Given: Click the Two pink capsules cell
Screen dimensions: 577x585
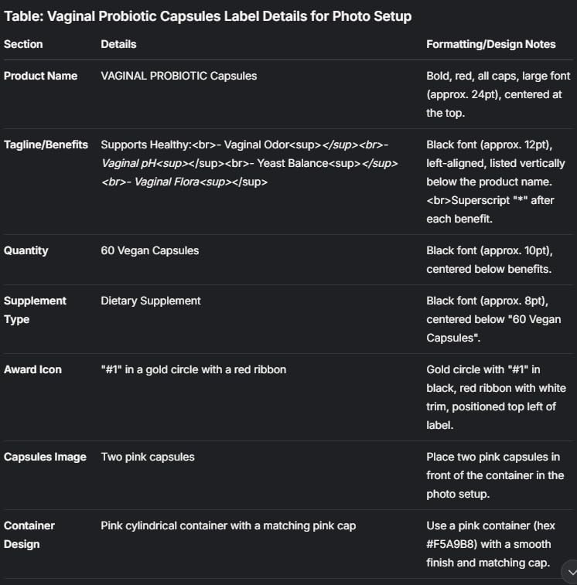Looking at the screenshot, I should [x=147, y=457].
